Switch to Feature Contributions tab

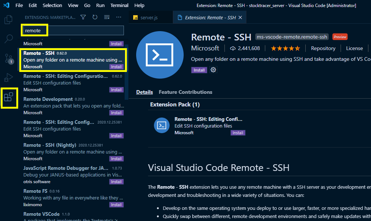click(x=185, y=92)
